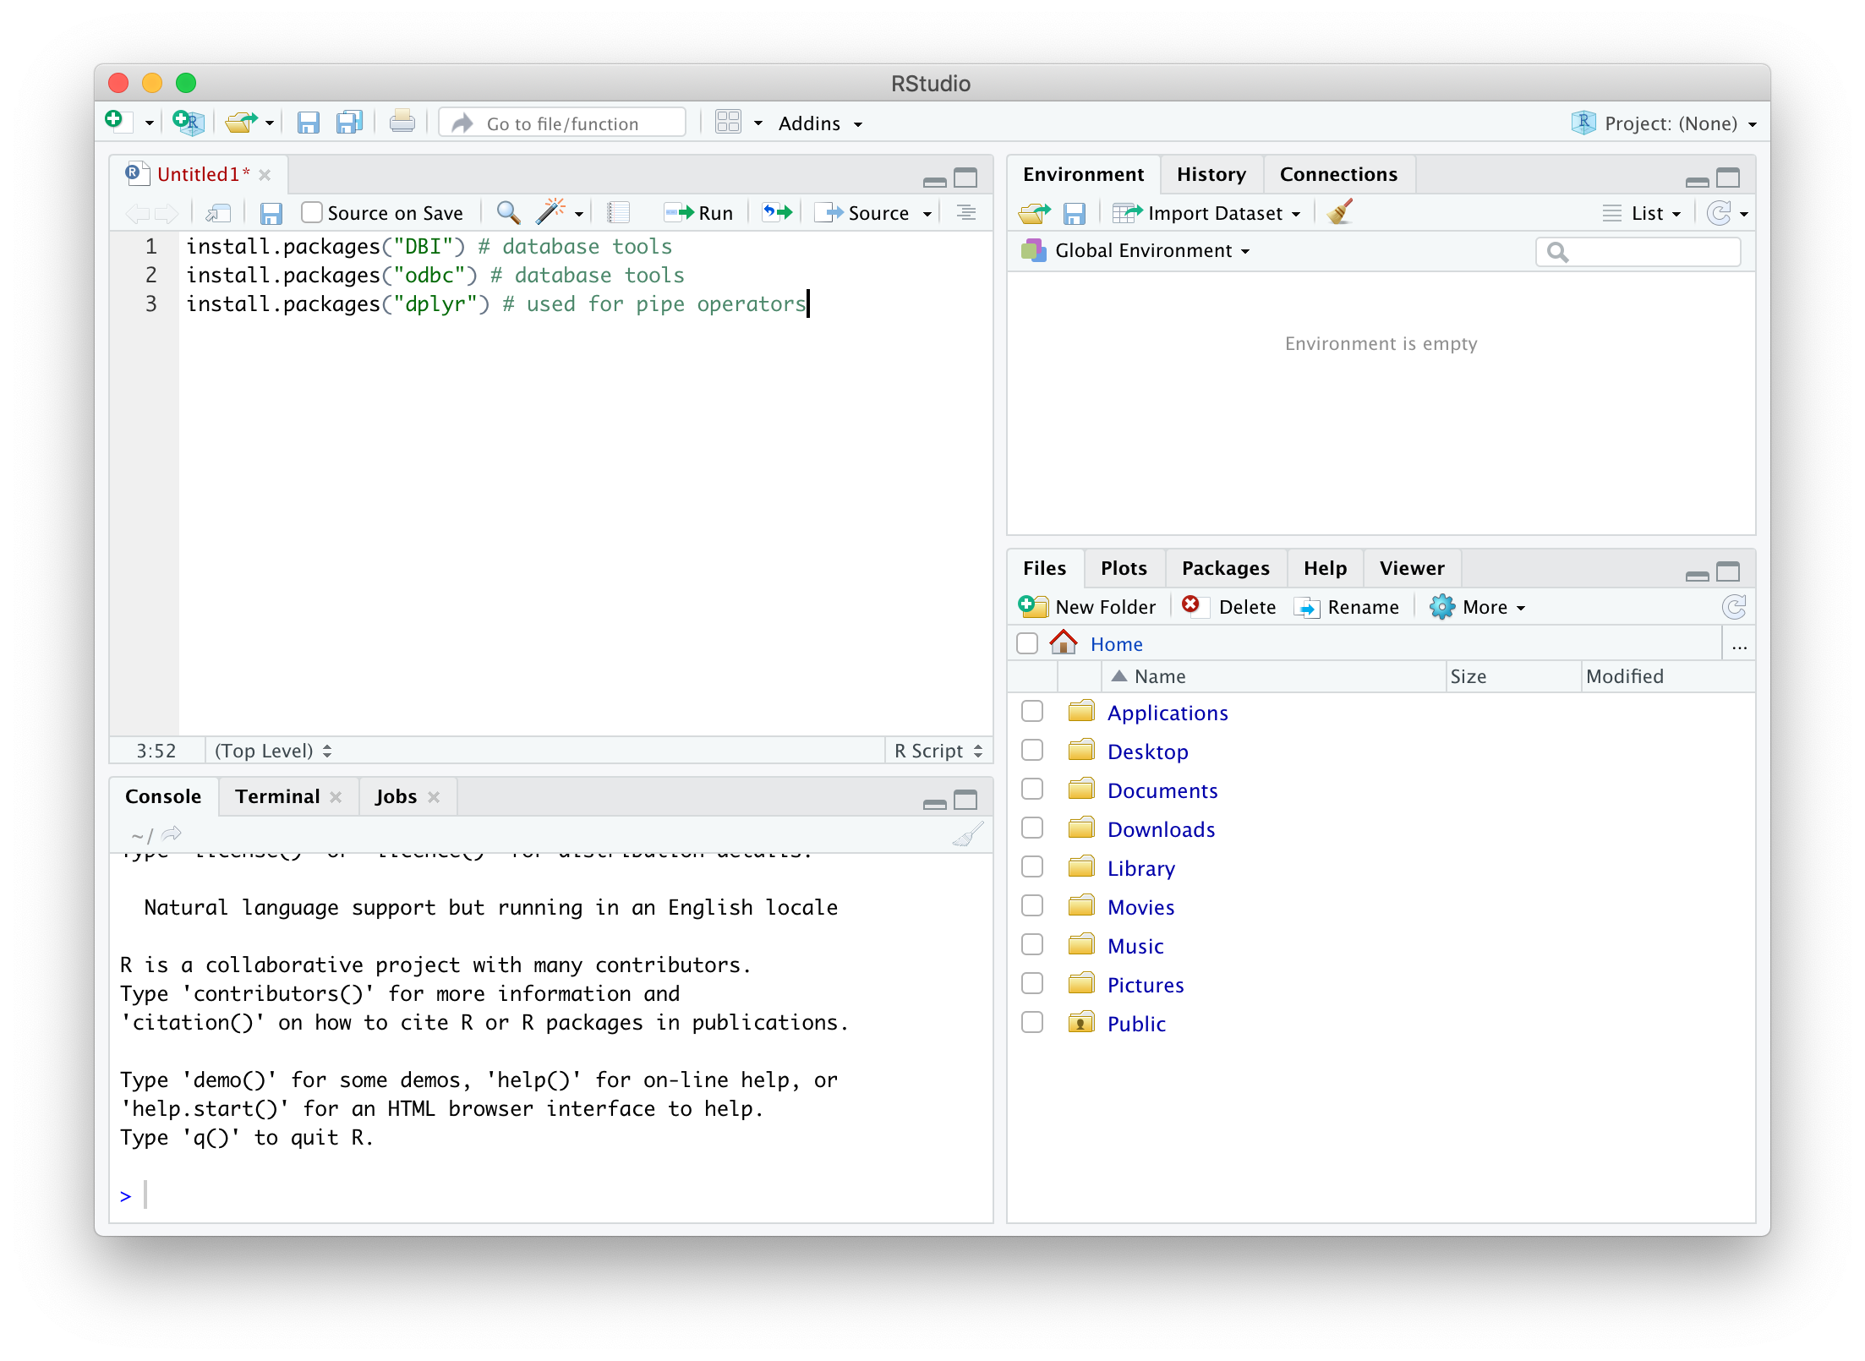Viewport: 1865px width, 1361px height.
Task: Open the Applications folder link
Action: 1167,713
